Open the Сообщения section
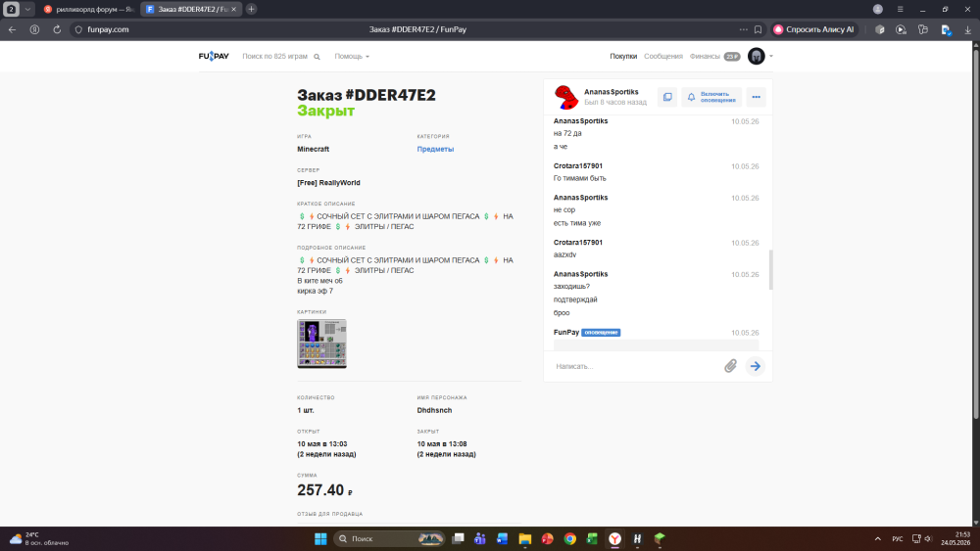 click(x=663, y=56)
